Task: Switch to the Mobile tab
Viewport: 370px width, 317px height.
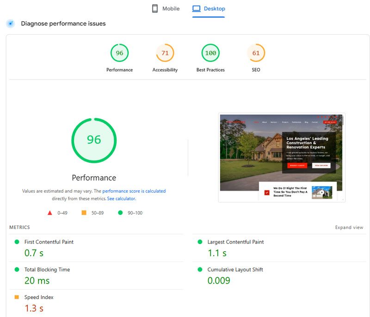Action: (x=166, y=9)
